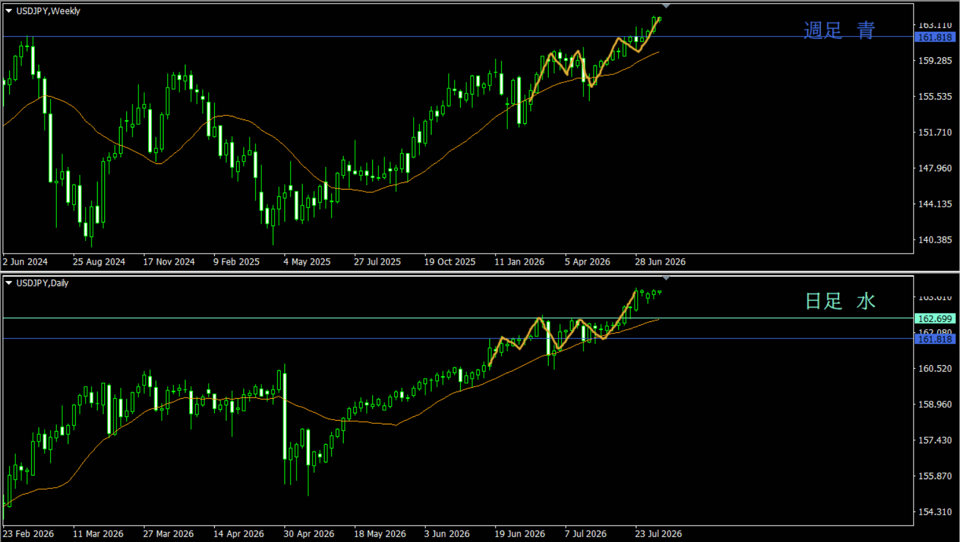This screenshot has height=542, width=960.
Task: Click the 11 Jan 2026 date label
Action: tap(519, 262)
